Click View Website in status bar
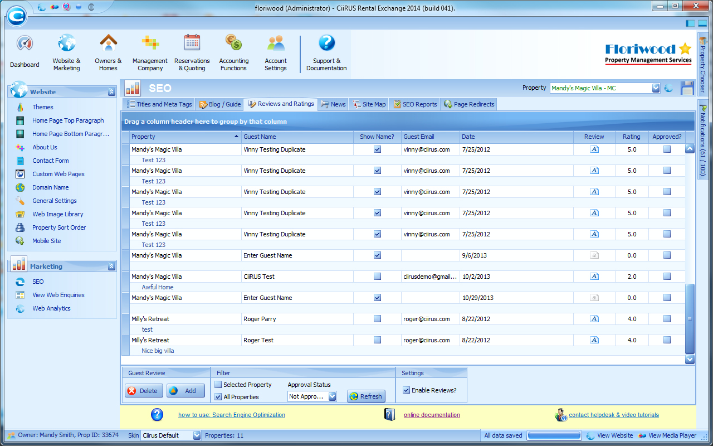This screenshot has width=713, height=446. click(x=609, y=435)
